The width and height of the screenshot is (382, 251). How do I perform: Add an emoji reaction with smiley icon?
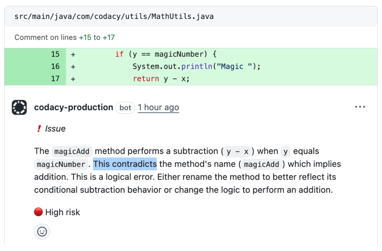pyautogui.click(x=42, y=232)
